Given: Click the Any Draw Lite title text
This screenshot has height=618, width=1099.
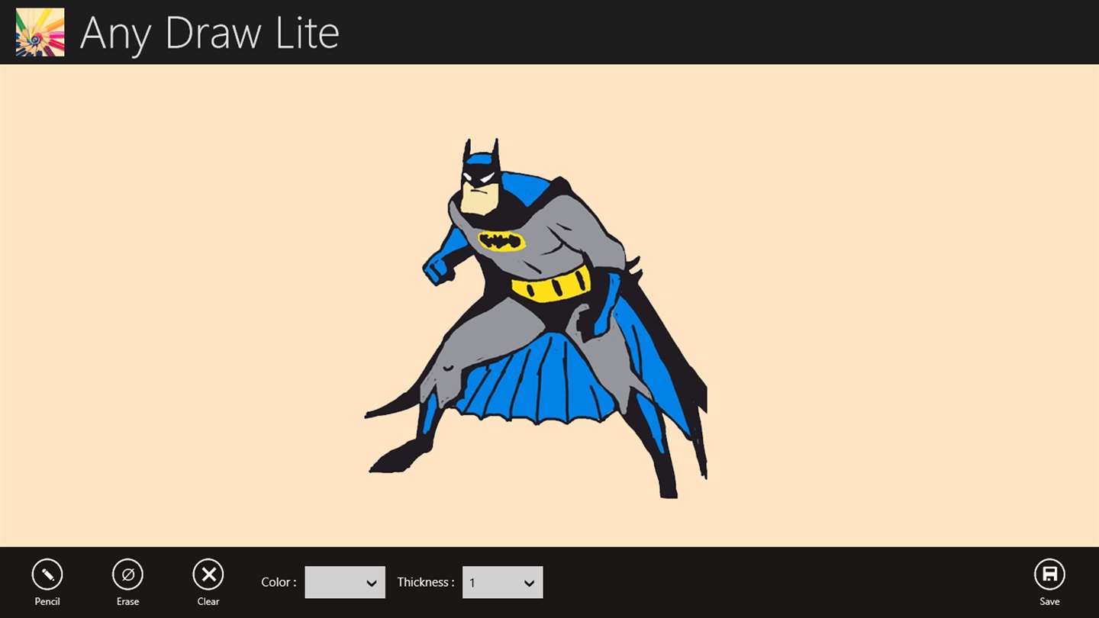Looking at the screenshot, I should 209,34.
